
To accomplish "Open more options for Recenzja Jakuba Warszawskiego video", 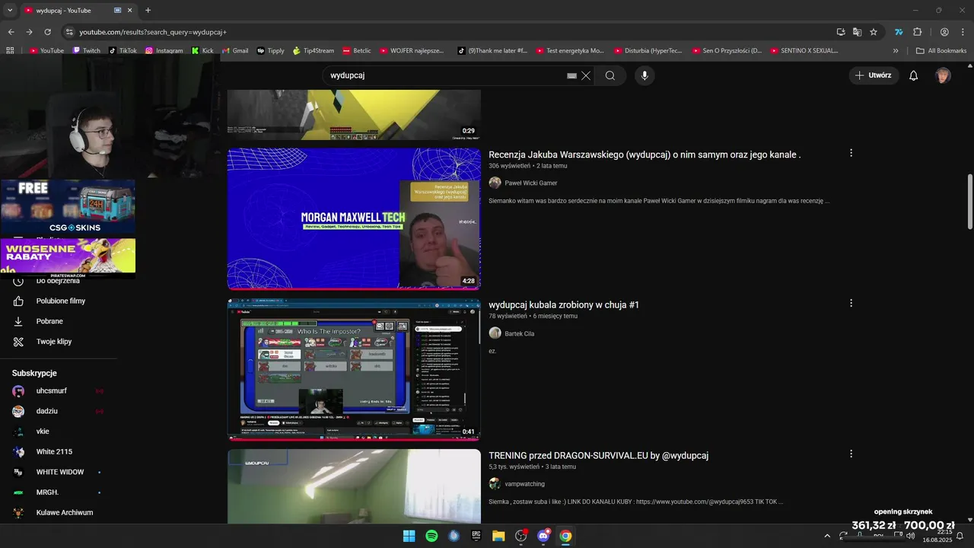I will click(x=851, y=153).
